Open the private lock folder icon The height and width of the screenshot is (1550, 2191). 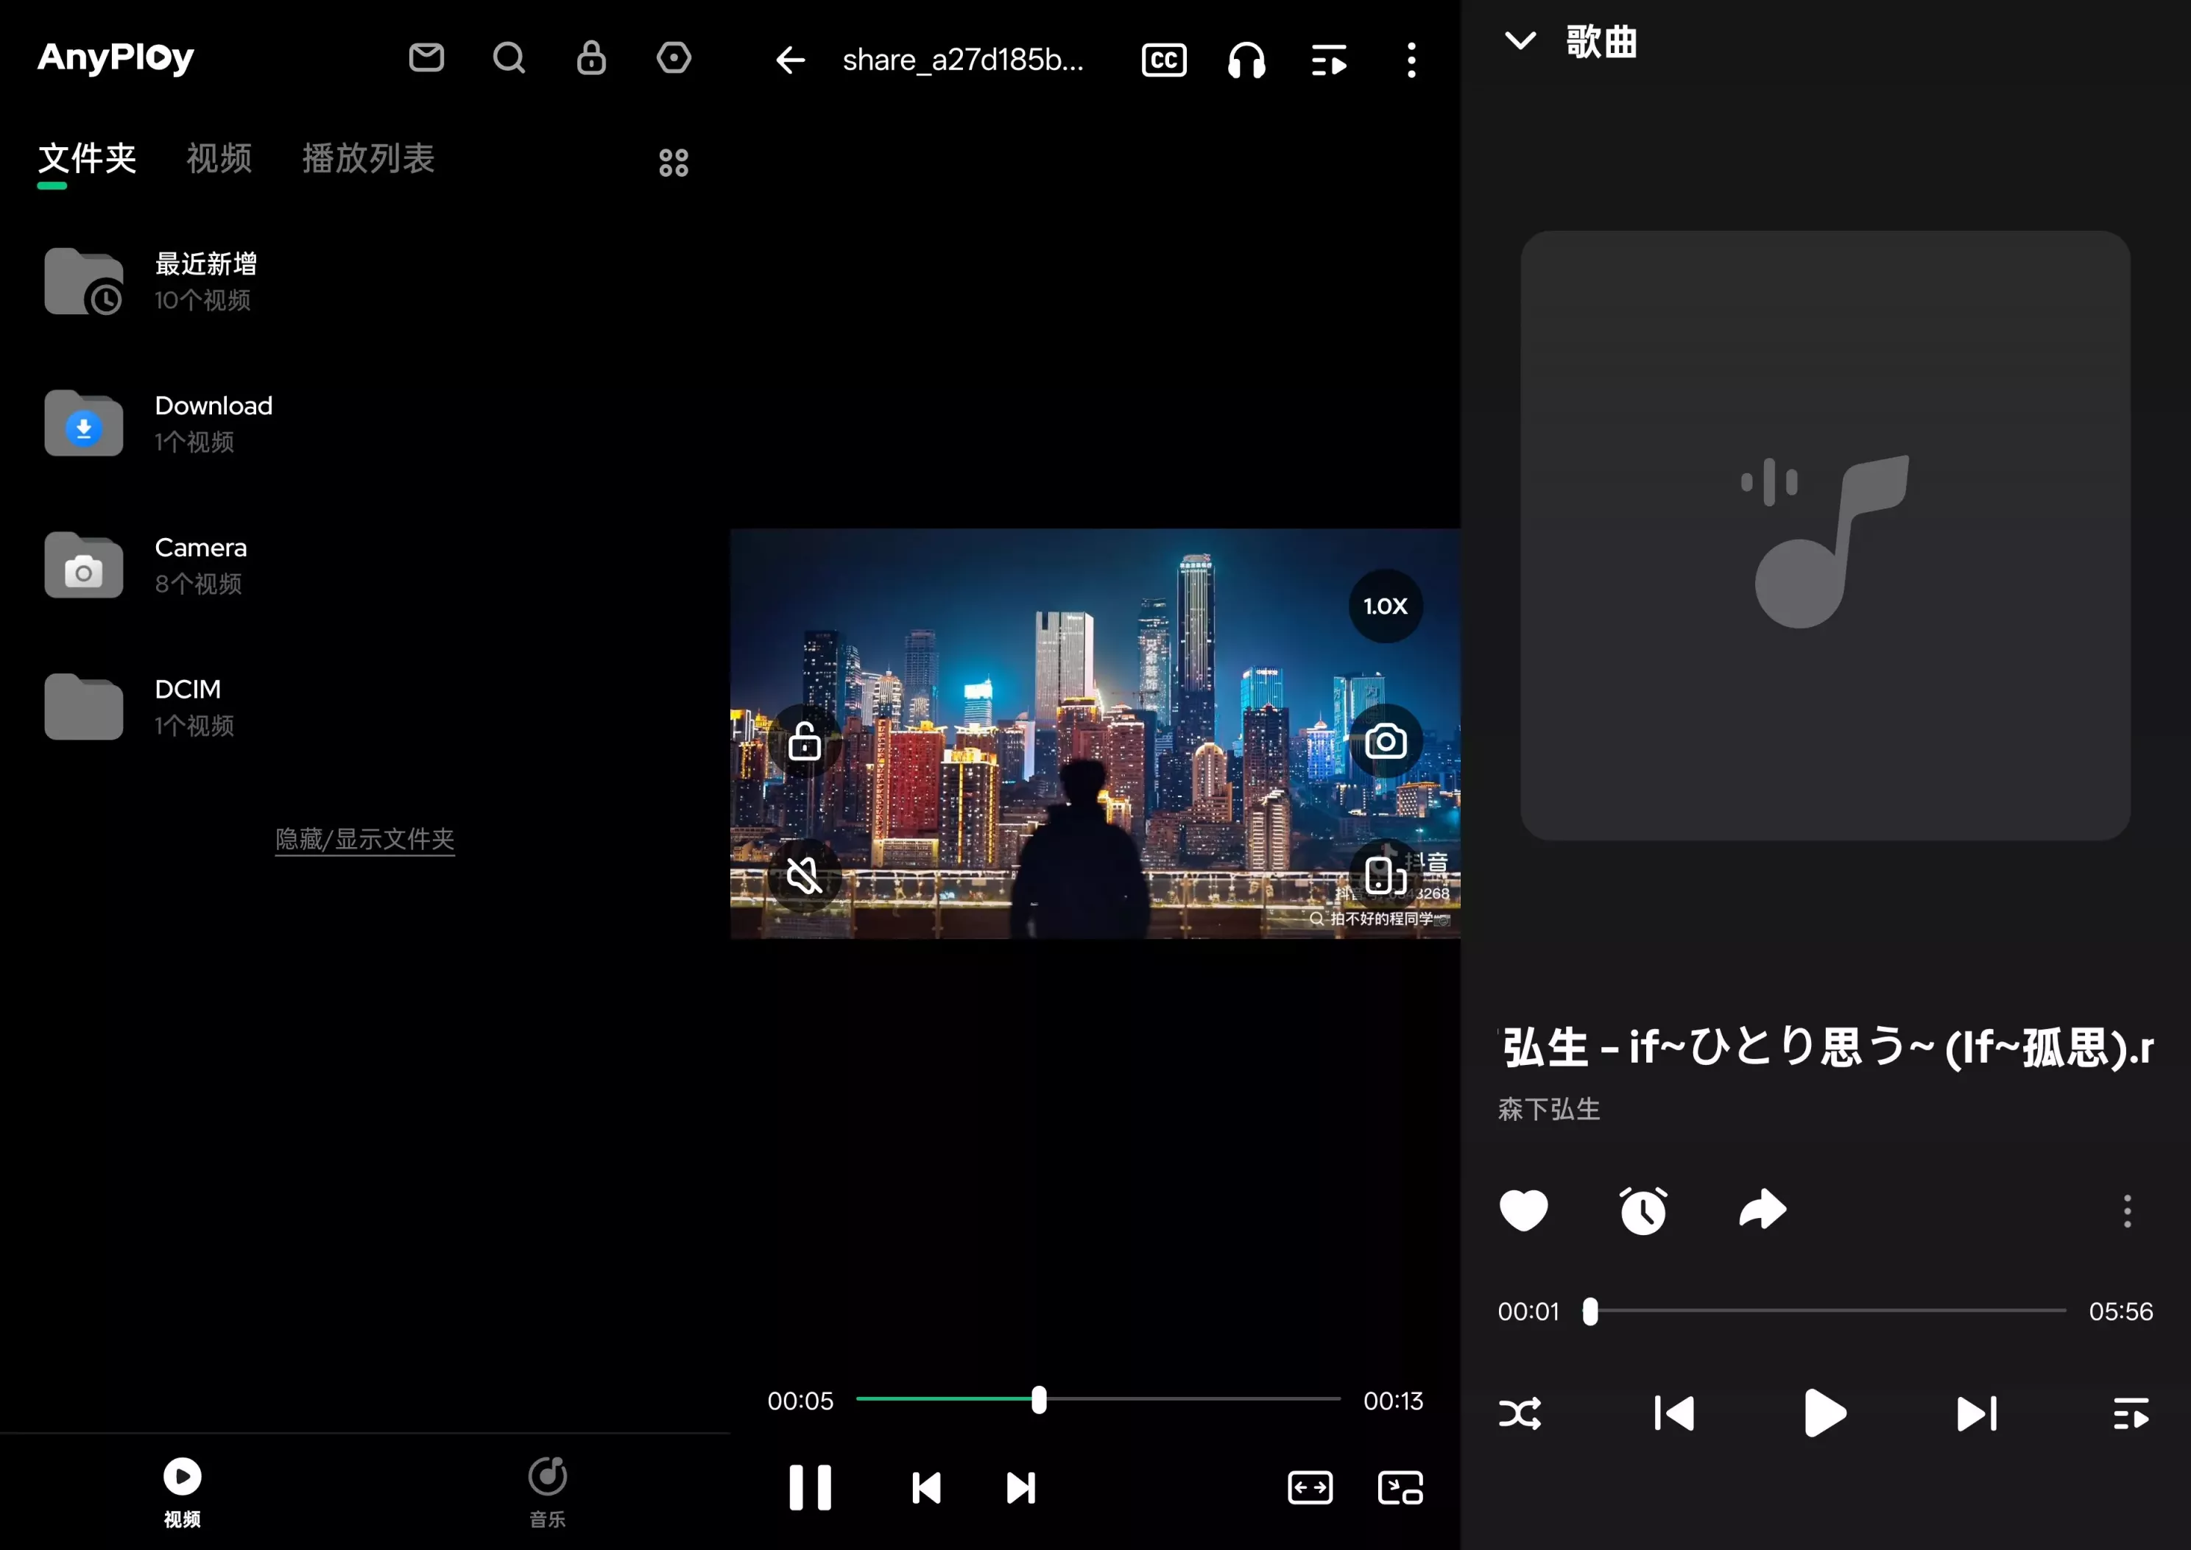point(591,58)
